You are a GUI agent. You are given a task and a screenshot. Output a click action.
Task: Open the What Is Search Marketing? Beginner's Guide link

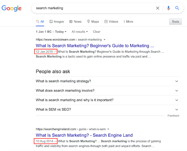coord(95,46)
